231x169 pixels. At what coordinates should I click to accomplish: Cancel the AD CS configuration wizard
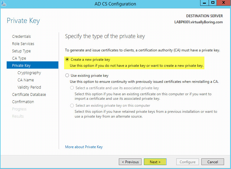(213, 162)
